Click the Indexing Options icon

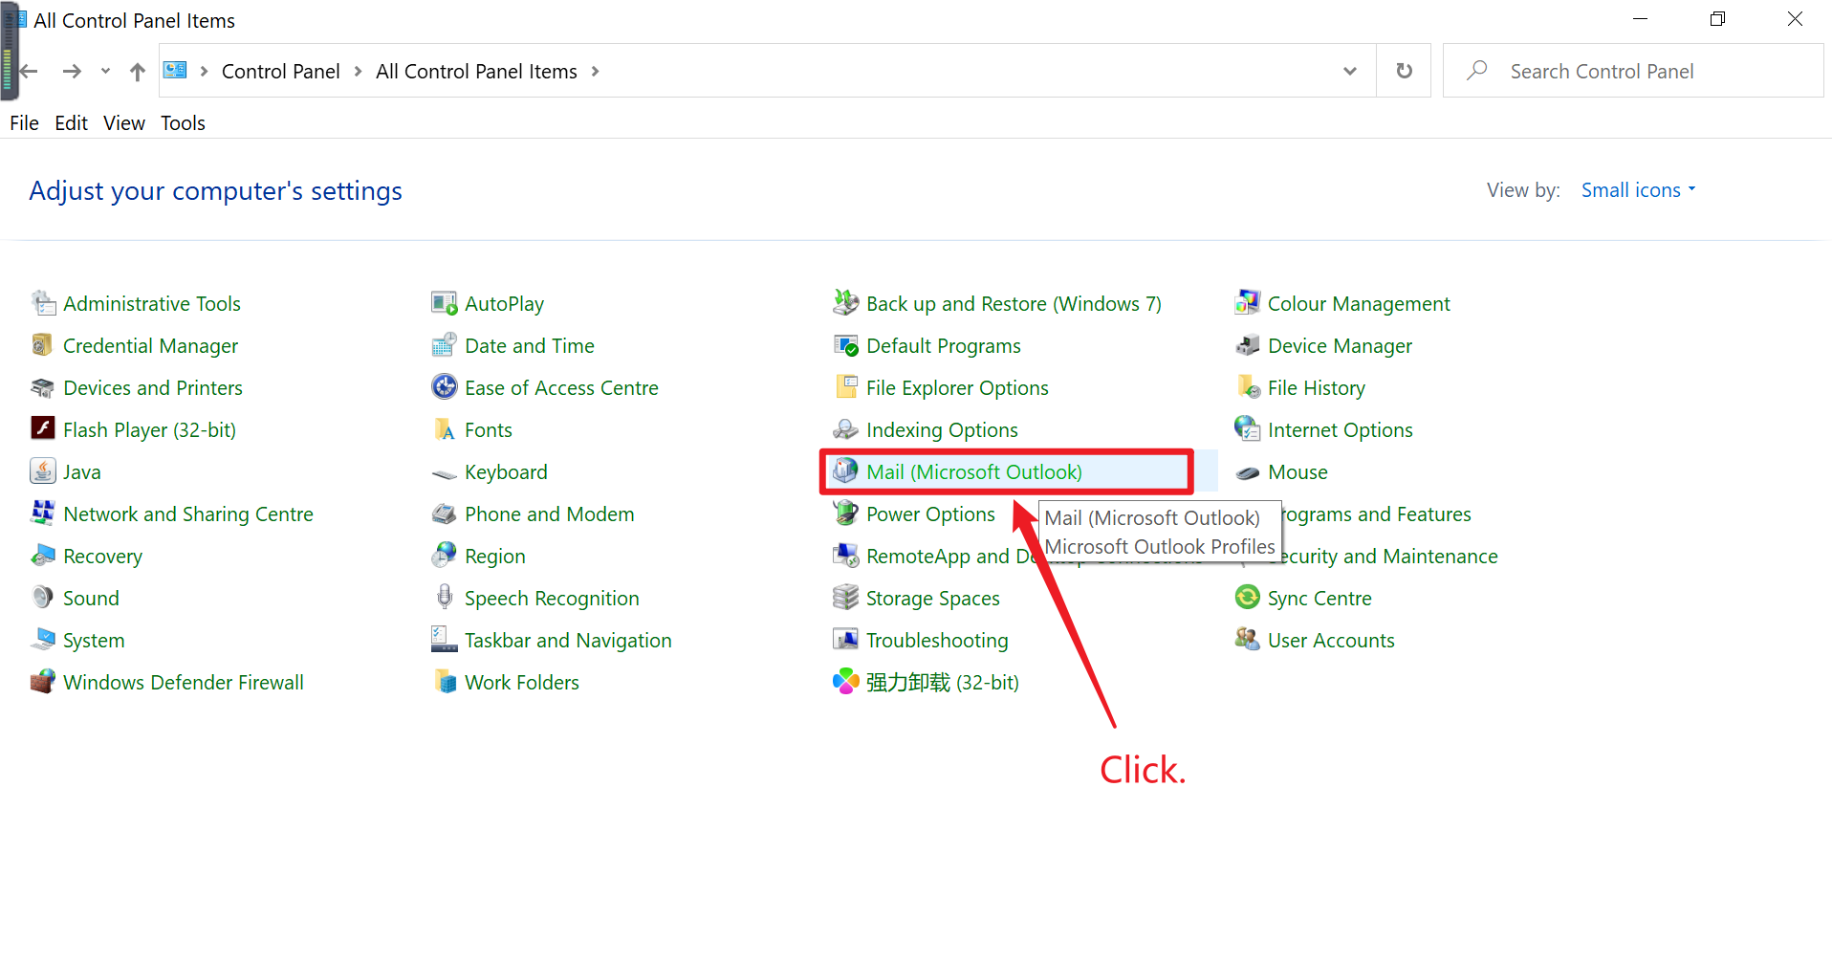[846, 429]
